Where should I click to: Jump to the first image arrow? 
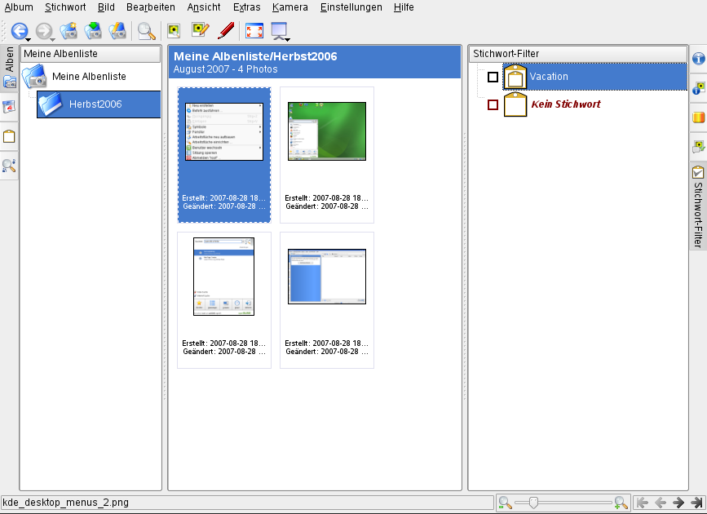coord(642,503)
